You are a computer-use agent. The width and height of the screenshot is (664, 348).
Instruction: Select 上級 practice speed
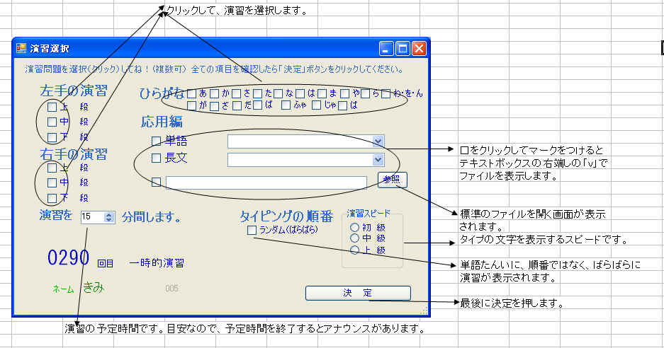point(354,250)
